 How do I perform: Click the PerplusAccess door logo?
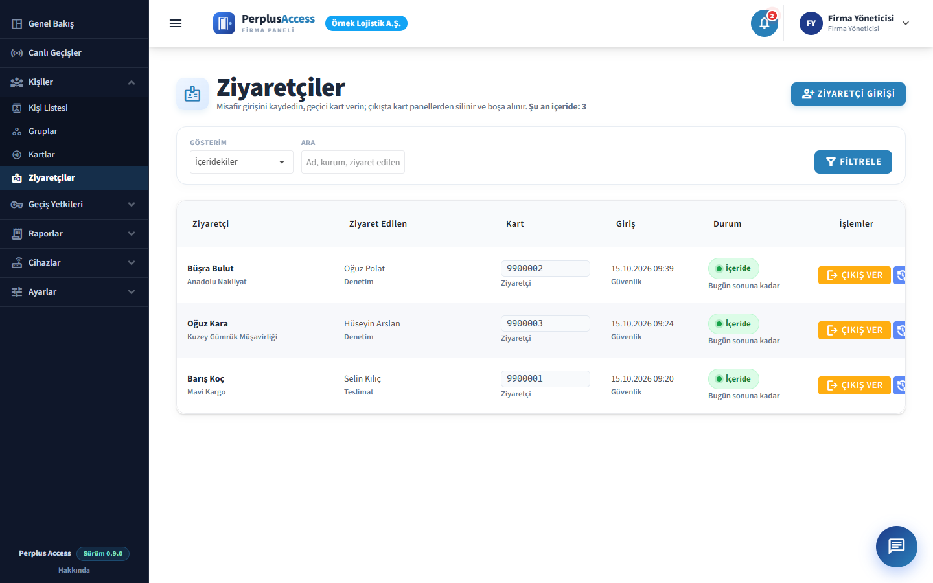pos(224,23)
